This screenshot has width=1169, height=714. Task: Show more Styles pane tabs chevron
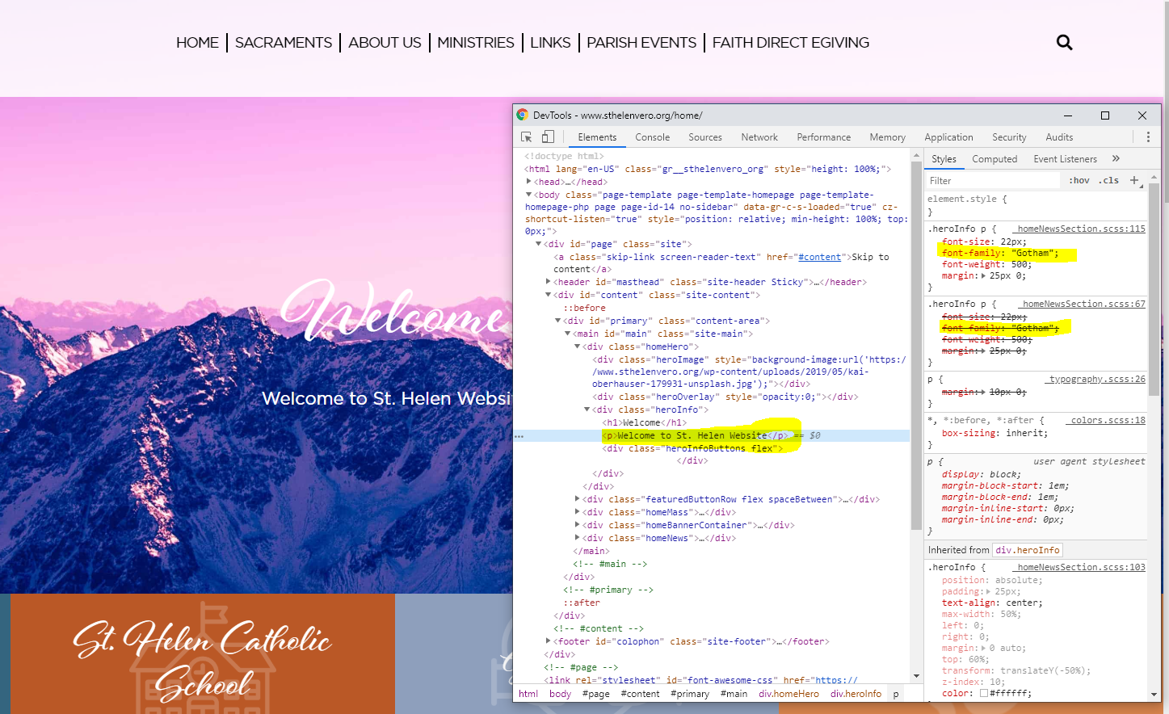(1116, 159)
